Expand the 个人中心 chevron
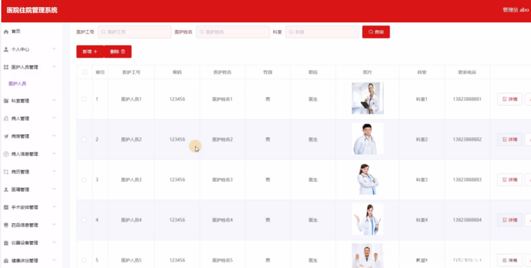This screenshot has width=531, height=268. coord(54,49)
